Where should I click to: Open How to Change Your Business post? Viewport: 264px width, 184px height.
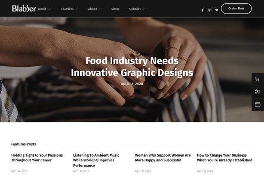tap(224, 157)
